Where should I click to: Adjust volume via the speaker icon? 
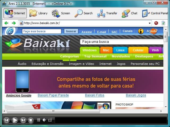click(x=44, y=120)
